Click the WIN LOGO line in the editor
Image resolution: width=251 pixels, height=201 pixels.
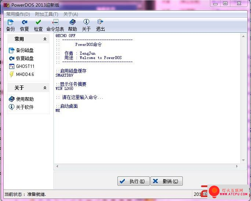(x=64, y=88)
